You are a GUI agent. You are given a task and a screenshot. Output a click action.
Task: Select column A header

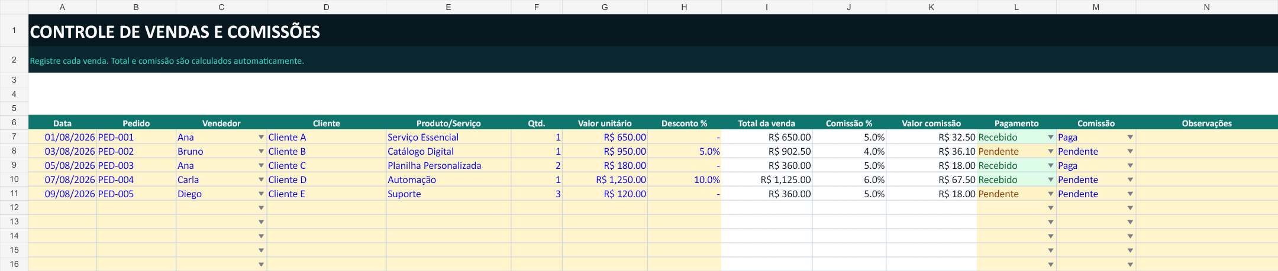pos(62,7)
